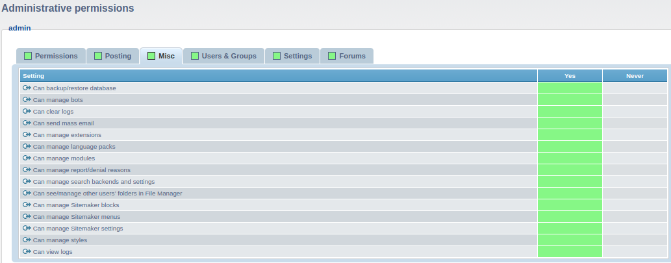671x263 pixels.
Task: Click the 'Never' column header
Action: pyautogui.click(x=635, y=76)
